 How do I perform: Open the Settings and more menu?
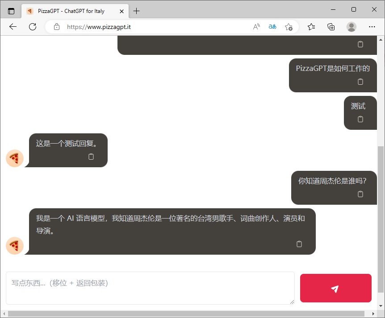pos(372,27)
